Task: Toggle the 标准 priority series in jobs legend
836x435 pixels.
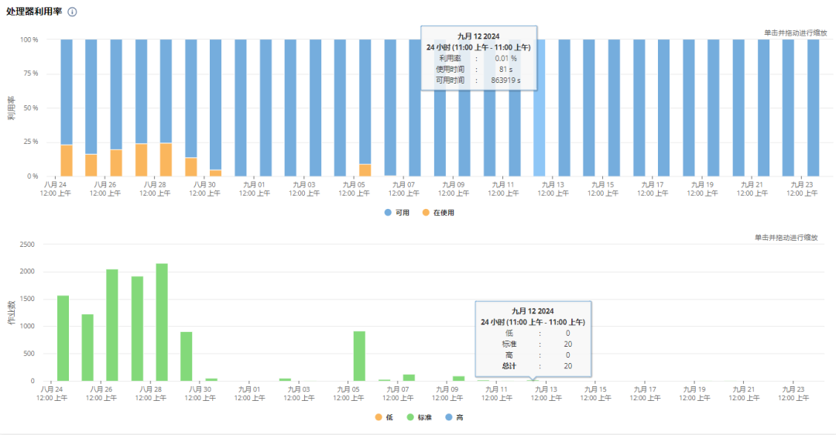Action: pyautogui.click(x=419, y=417)
